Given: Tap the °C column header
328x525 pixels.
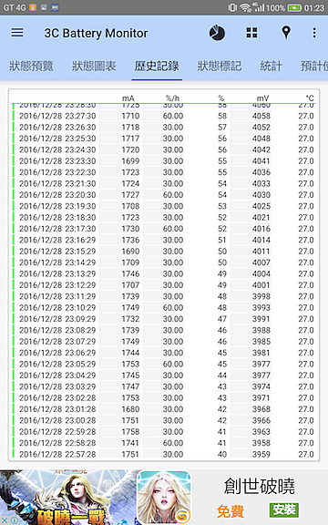Looking at the screenshot, I should [x=310, y=98].
